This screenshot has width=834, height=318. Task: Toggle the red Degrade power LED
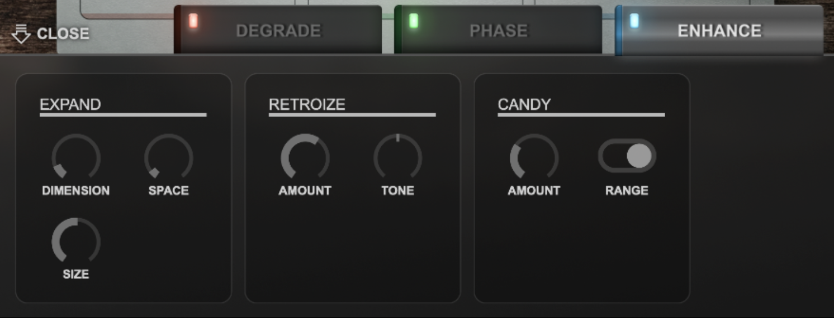click(x=193, y=21)
